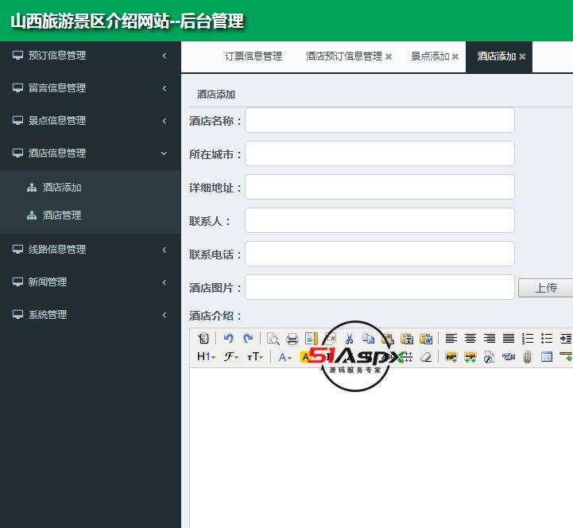573x528 pixels.
Task: Click the eraser remove-format icon
Action: (426, 356)
